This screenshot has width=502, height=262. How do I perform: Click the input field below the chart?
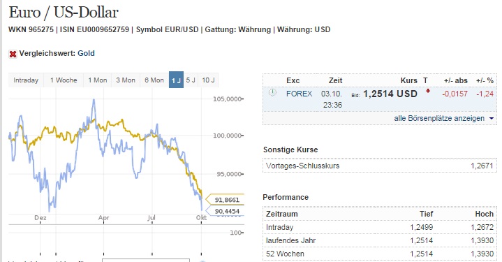point(146,260)
